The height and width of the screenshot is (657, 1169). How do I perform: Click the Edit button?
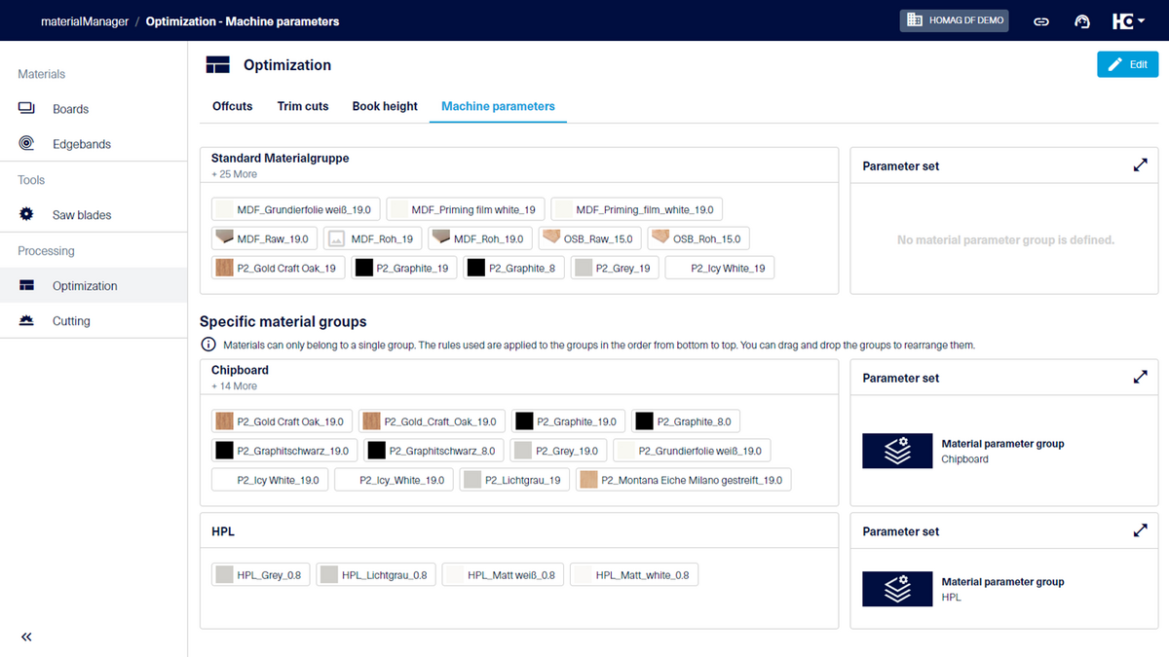coord(1127,64)
